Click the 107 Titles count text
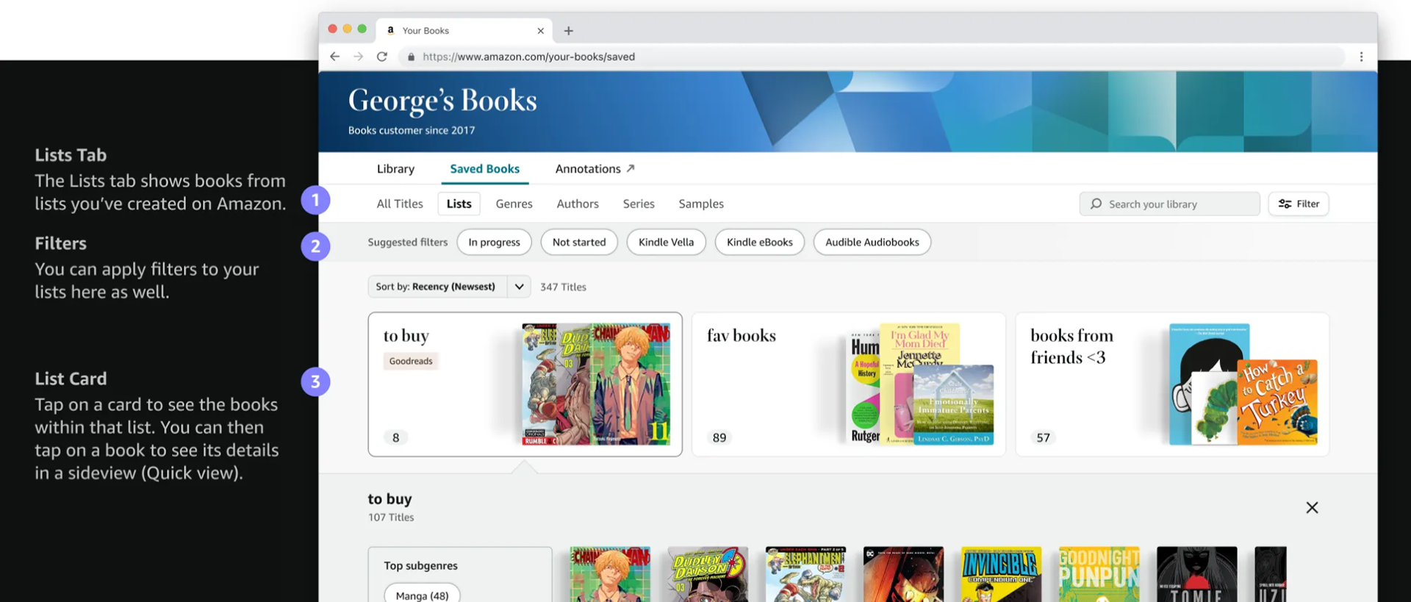This screenshot has height=602, width=1411. (391, 517)
